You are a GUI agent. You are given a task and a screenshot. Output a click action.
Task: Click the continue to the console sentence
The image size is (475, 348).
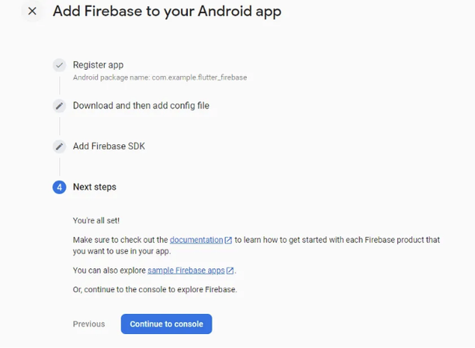pyautogui.click(x=154, y=290)
